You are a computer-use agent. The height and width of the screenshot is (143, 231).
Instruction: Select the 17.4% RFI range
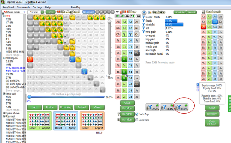(10, 22)
